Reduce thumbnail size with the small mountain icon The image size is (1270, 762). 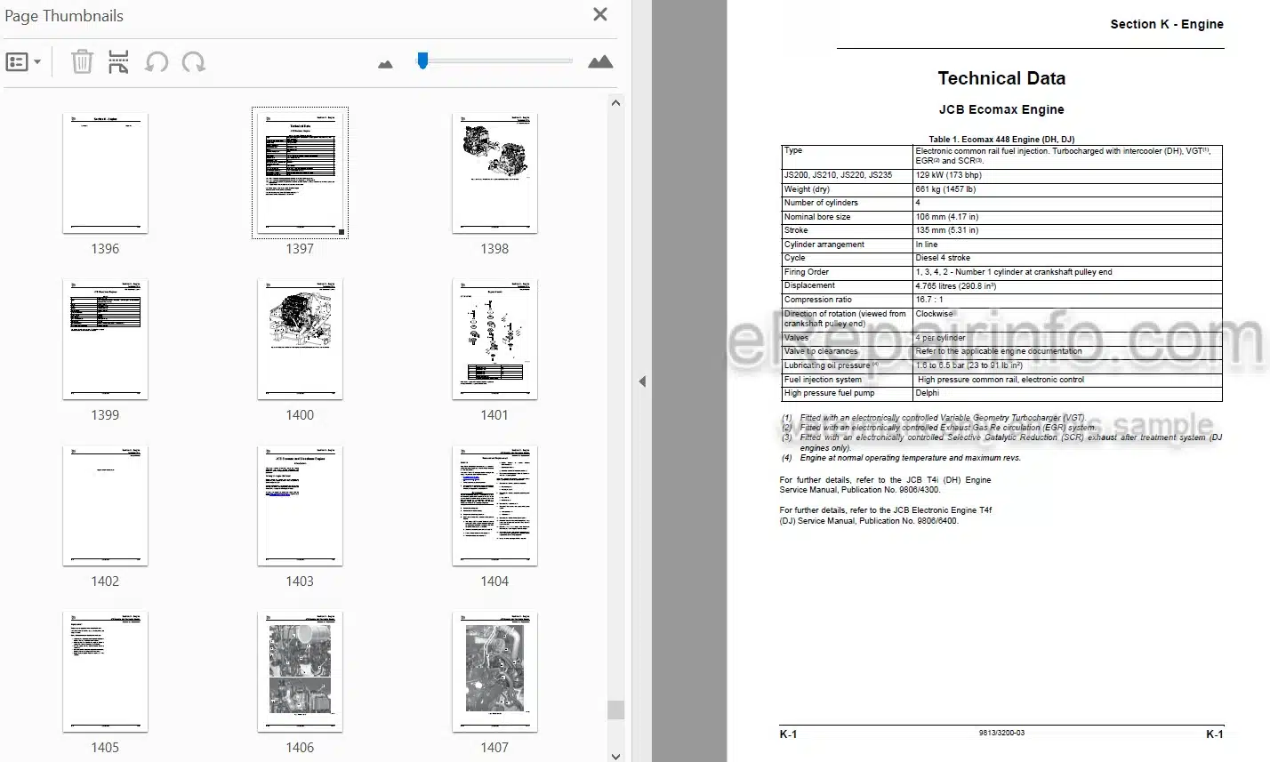click(x=385, y=64)
